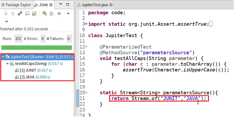234x117 pixels.
Task: Click rerun test failures first icon
Action: click(52, 14)
